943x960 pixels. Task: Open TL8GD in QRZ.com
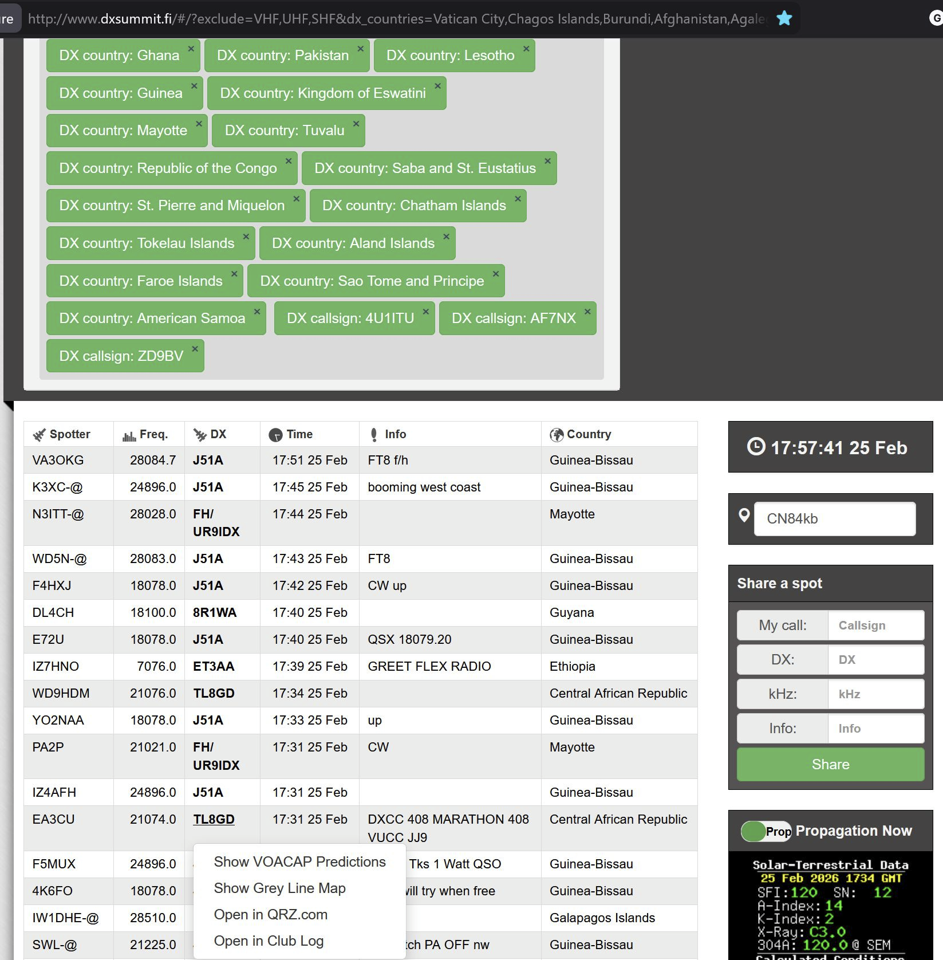270,915
